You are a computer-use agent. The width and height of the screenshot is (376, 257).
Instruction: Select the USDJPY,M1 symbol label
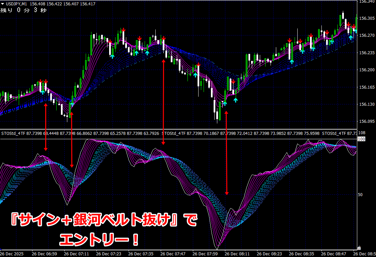16,4
